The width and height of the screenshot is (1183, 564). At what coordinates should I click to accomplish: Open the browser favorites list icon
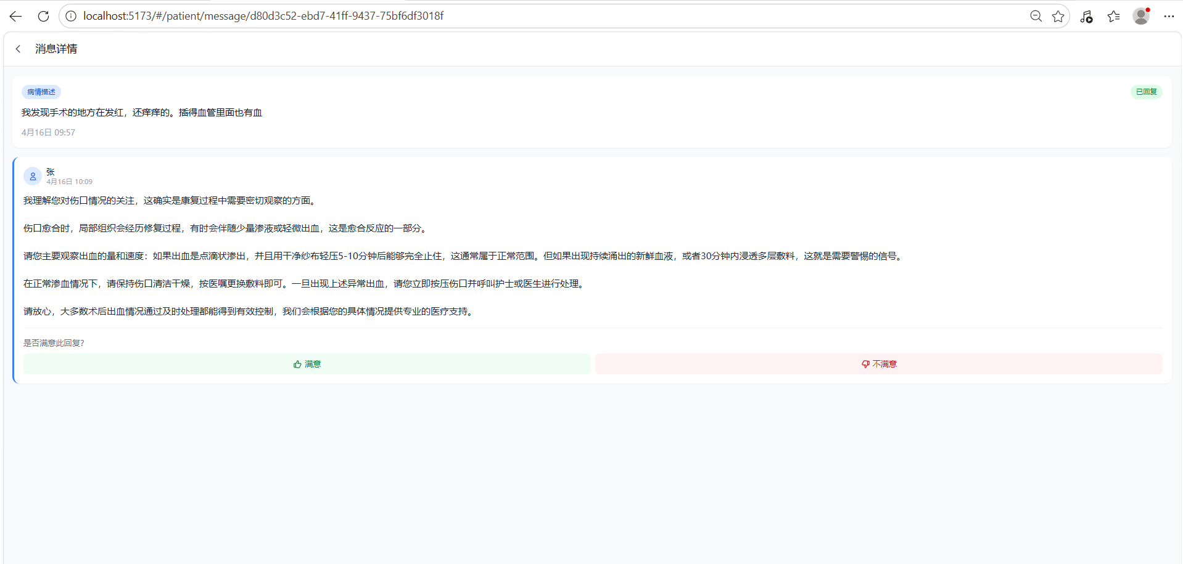coord(1113,17)
